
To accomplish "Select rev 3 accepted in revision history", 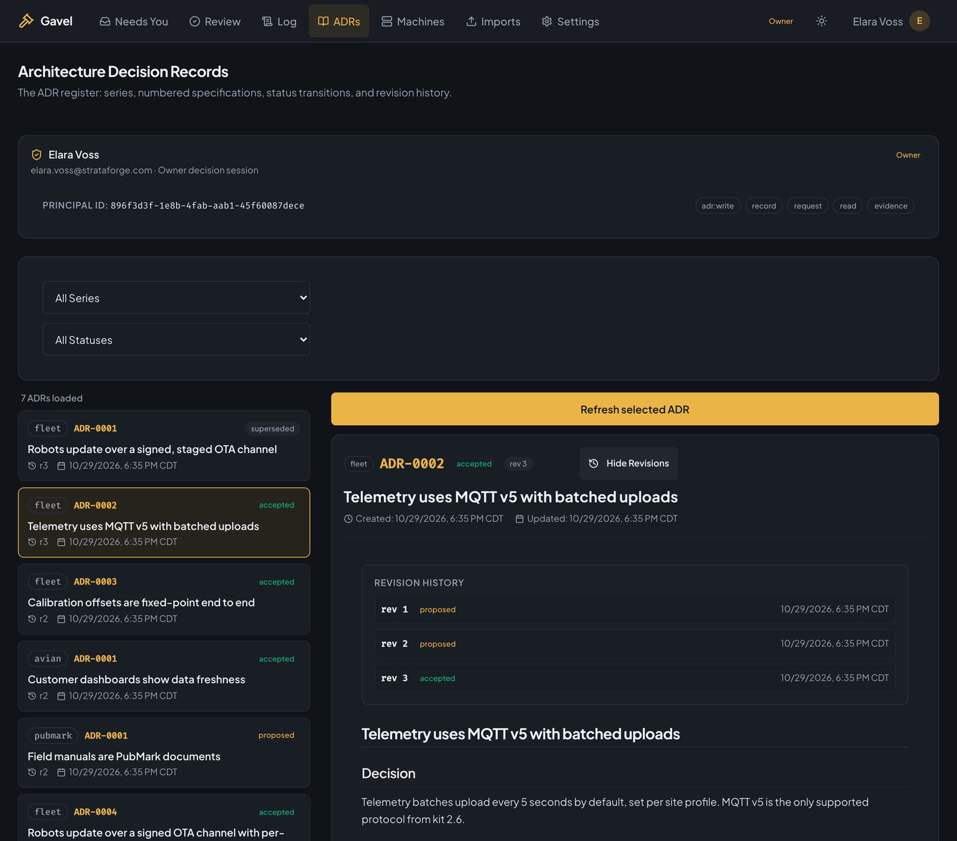I will 635,678.
